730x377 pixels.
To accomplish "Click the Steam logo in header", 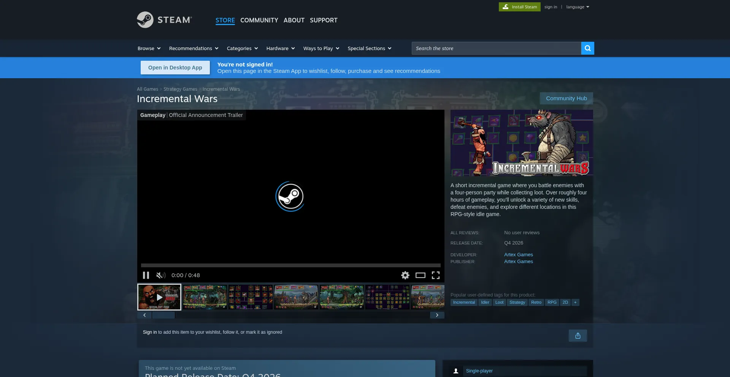I will (164, 20).
